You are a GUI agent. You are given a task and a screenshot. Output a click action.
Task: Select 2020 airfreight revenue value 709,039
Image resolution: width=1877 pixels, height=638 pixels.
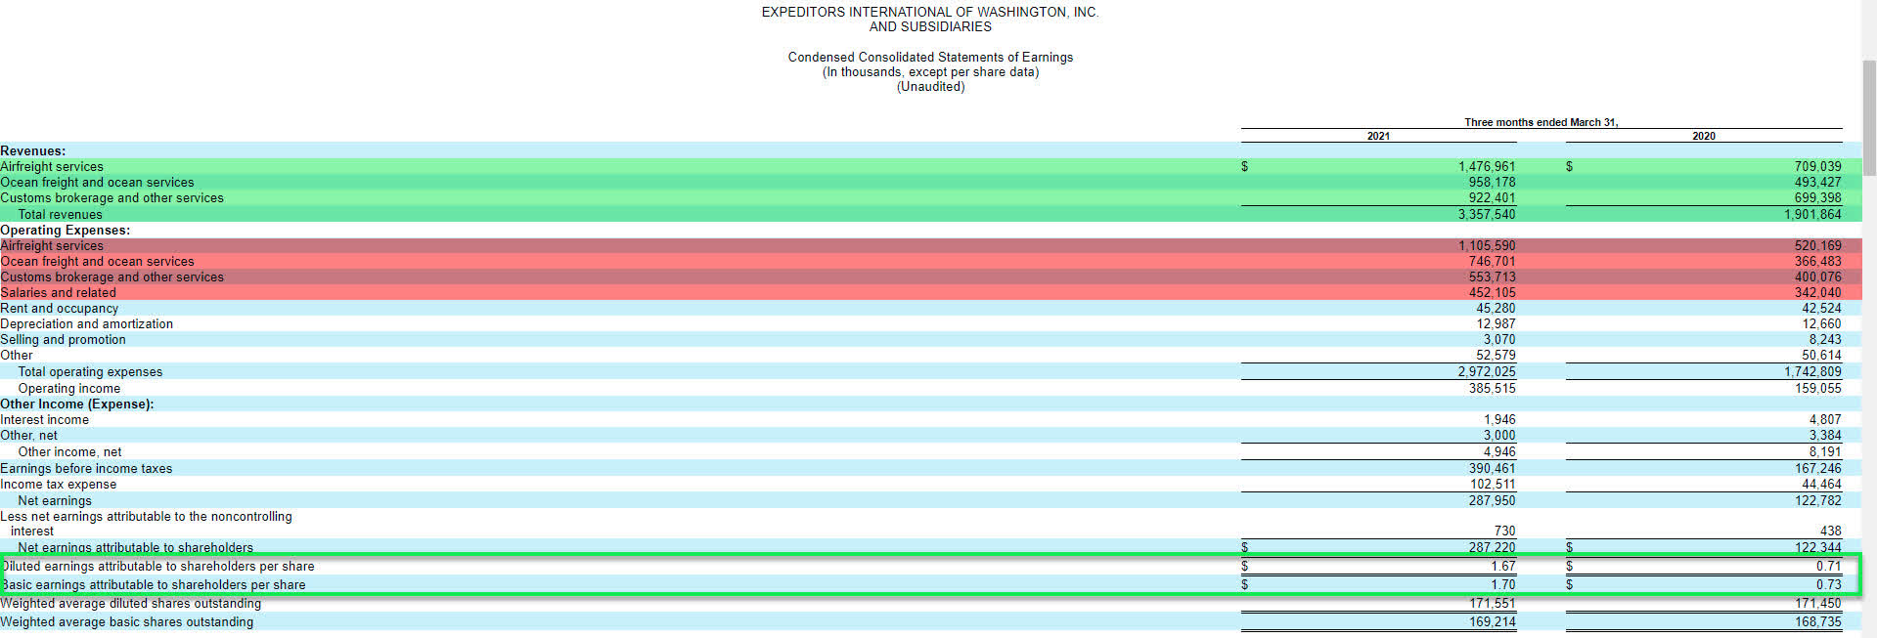[1817, 167]
